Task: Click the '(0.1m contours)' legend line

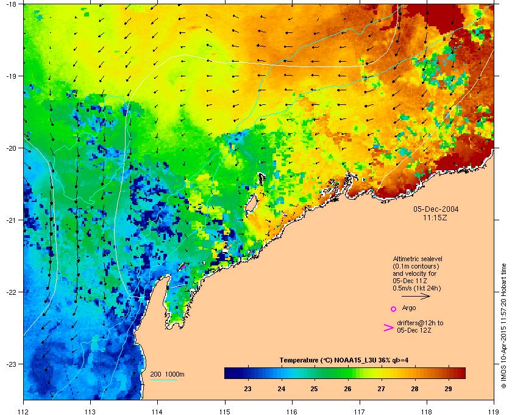Action: [416, 266]
